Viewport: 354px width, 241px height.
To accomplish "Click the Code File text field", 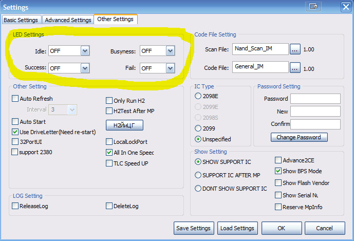I will pyautogui.click(x=260, y=67).
